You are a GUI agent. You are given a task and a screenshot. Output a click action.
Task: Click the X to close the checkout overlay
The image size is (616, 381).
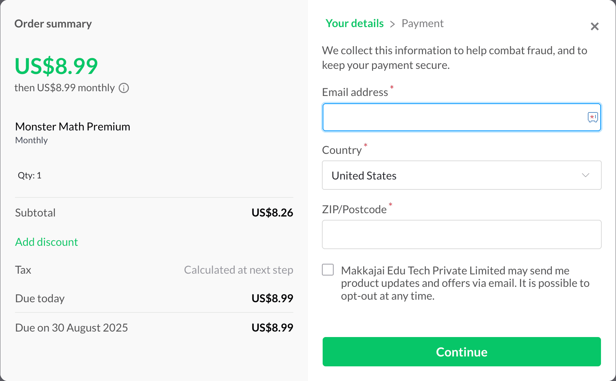point(594,26)
